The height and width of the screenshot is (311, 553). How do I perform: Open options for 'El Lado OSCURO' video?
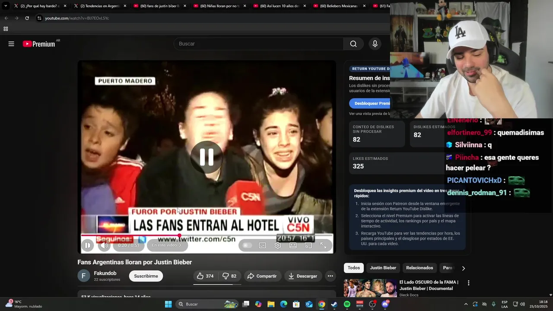click(x=468, y=283)
